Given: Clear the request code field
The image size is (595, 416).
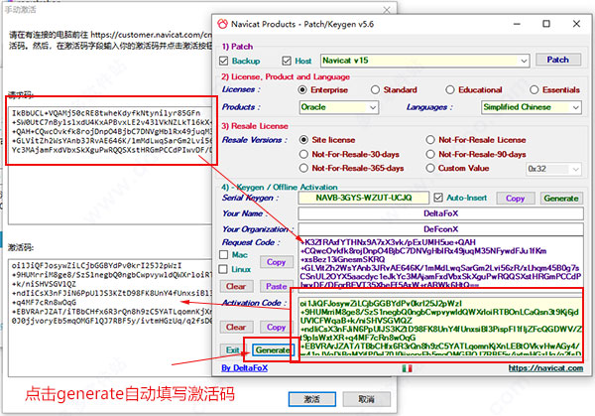Looking at the screenshot, I should (x=236, y=287).
